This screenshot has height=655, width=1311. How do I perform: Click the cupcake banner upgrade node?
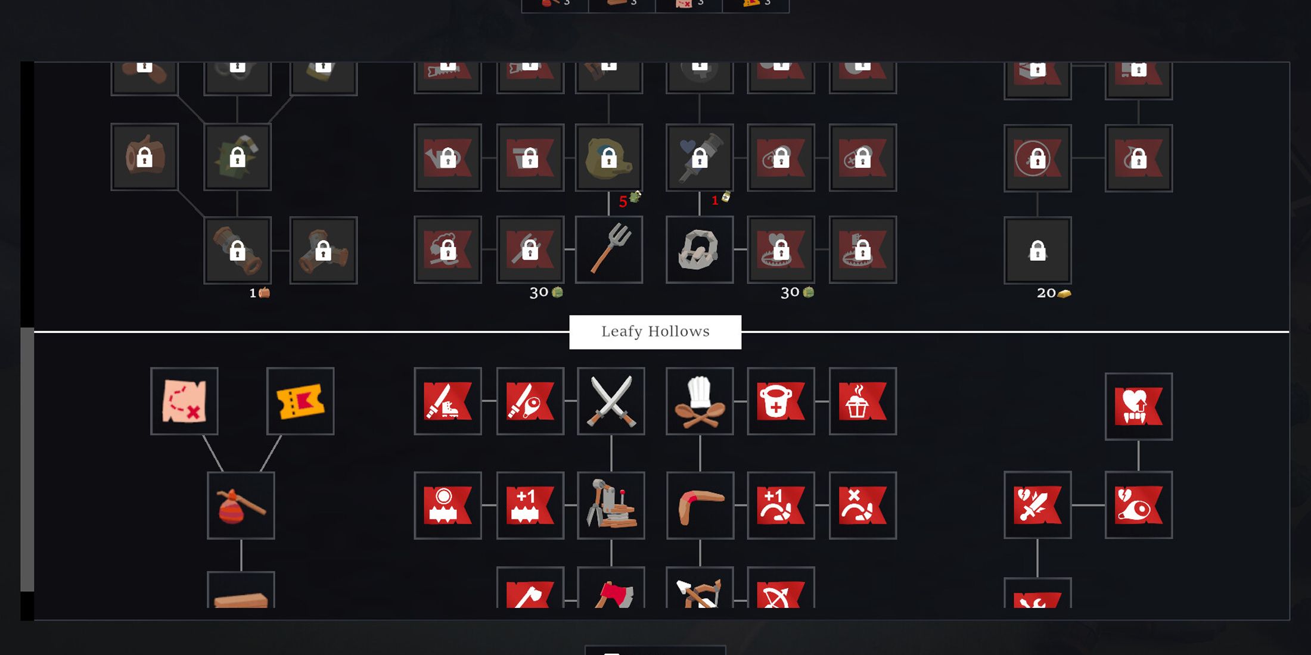click(x=863, y=401)
